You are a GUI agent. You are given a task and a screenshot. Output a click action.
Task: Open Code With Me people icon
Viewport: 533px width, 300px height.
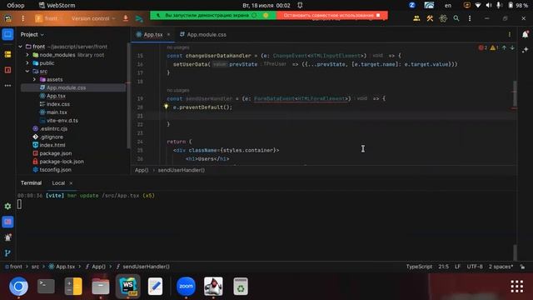[416, 18]
